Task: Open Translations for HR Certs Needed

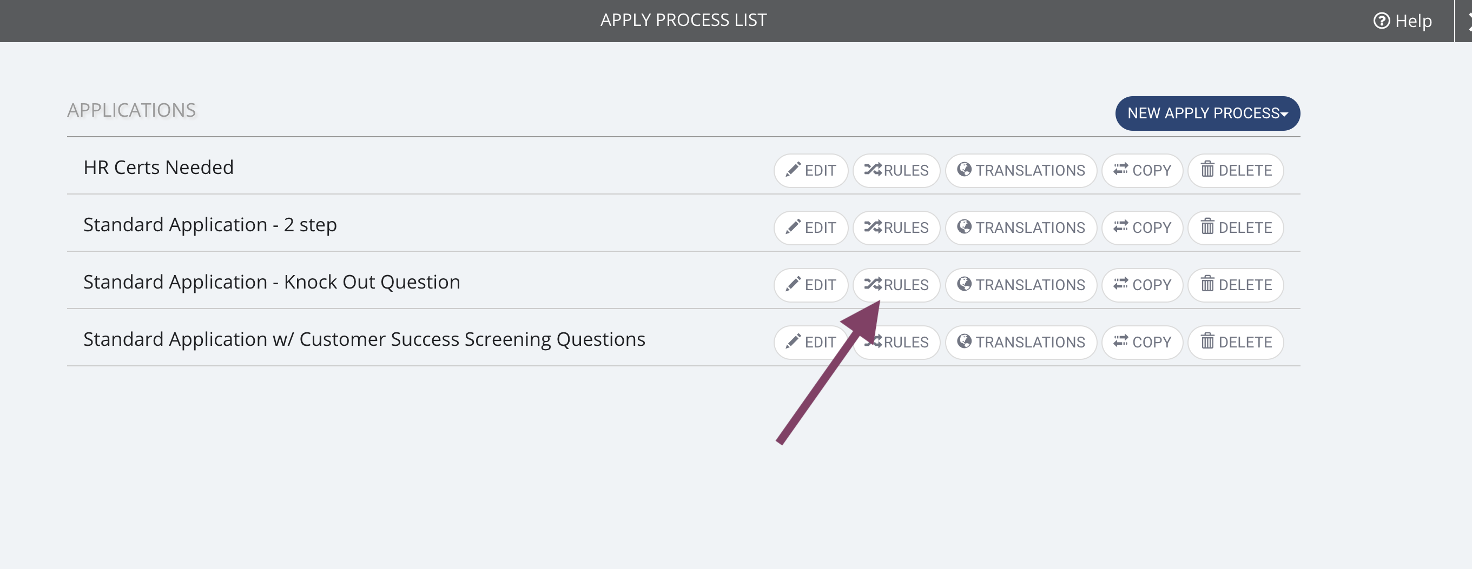Action: coord(1021,171)
